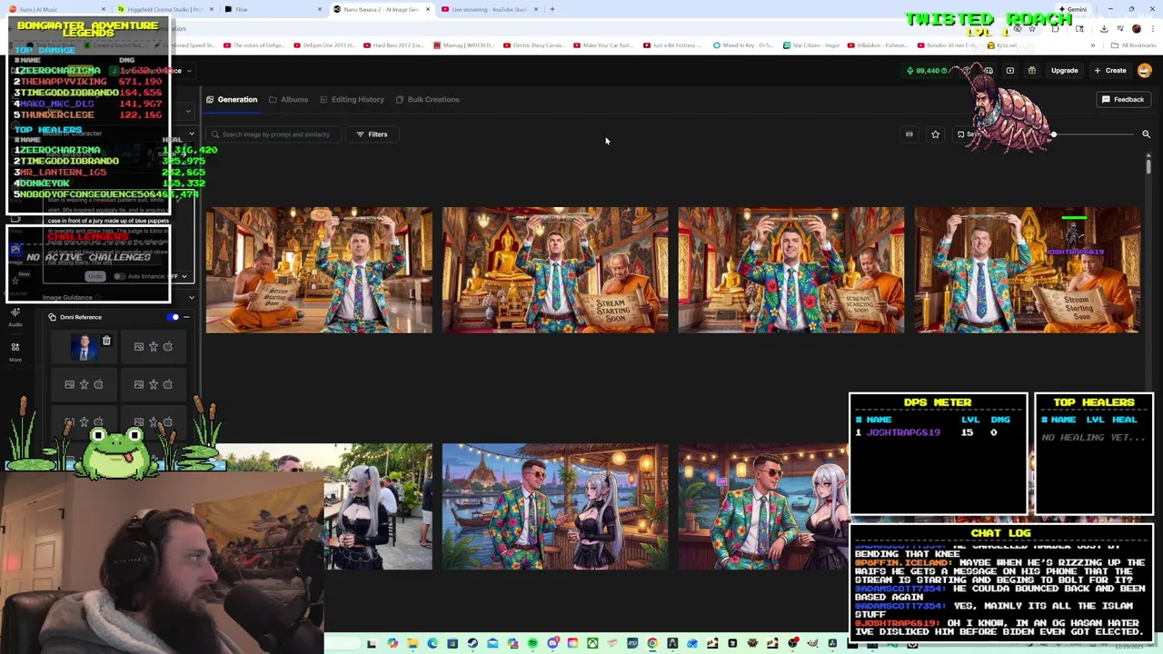
Task: Click the Create button
Action: point(1110,70)
